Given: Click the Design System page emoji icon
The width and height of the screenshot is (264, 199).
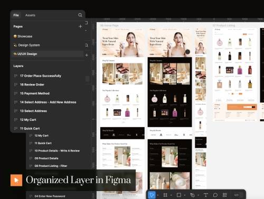Looking at the screenshot, I should click(x=15, y=45).
